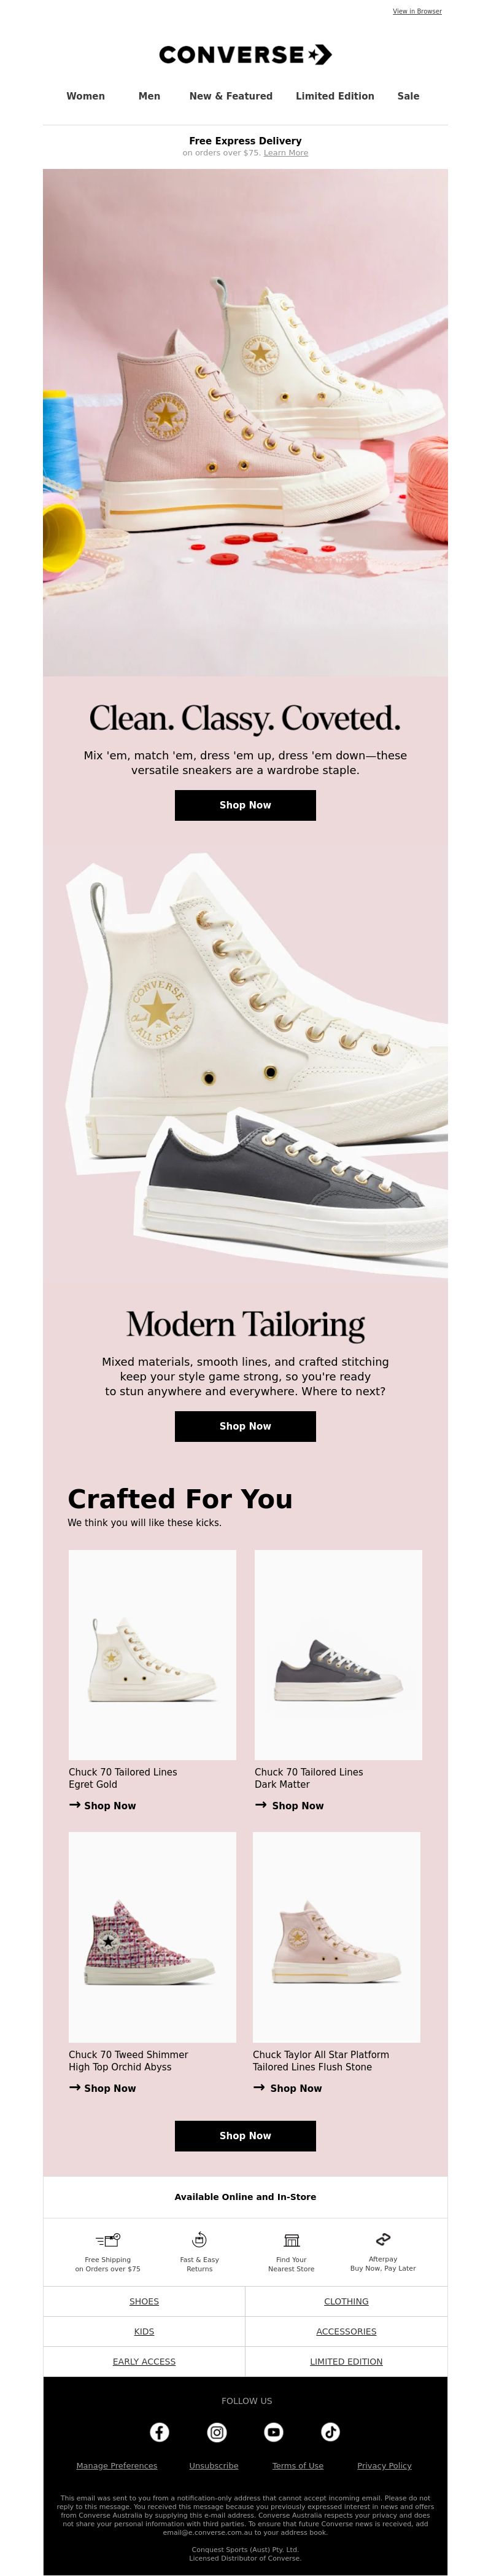Open the Chuck 70 Tweed Shimmer product image
The width and height of the screenshot is (491, 2576).
tap(152, 1937)
